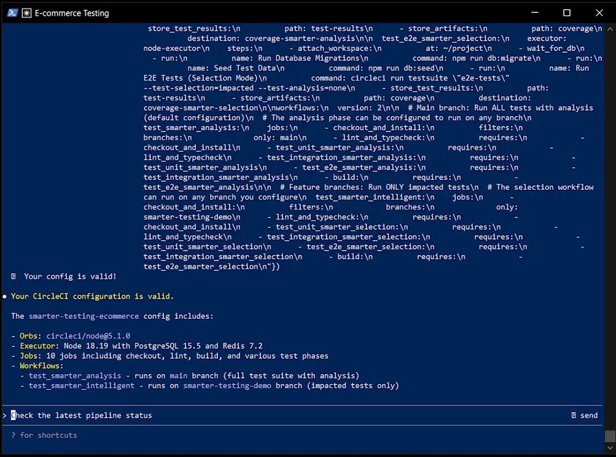Click the 'Orbs:' label
Viewport: 616px width, 457px height.
(x=31, y=336)
